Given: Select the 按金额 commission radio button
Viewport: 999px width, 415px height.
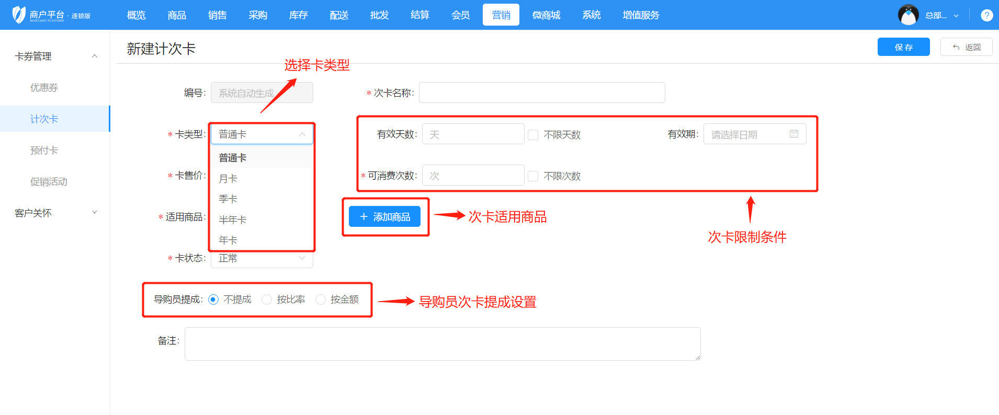Looking at the screenshot, I should (x=321, y=299).
